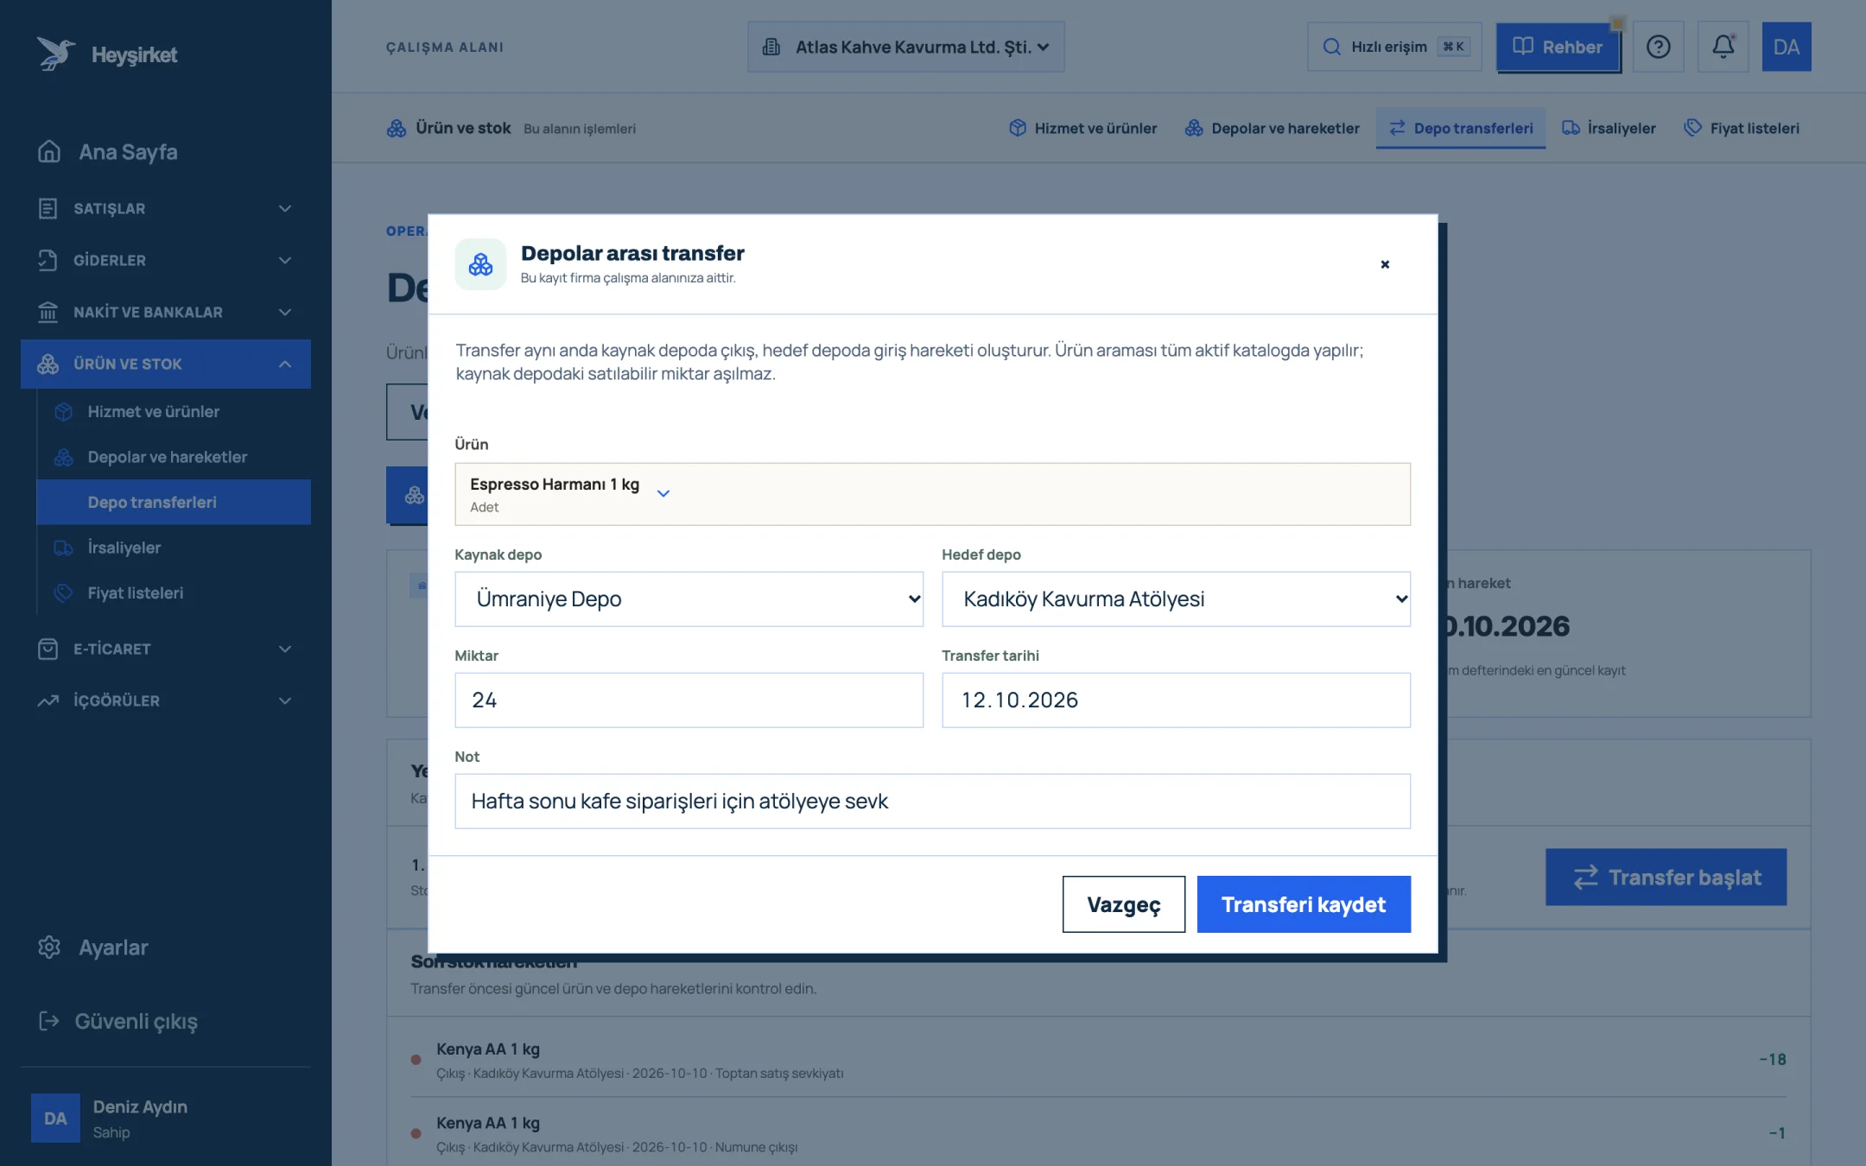Click the E-Ticaret shopping bag icon

click(x=48, y=649)
